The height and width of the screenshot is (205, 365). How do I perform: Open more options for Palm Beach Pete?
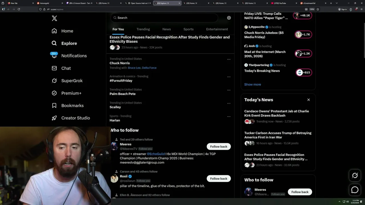coord(229,90)
